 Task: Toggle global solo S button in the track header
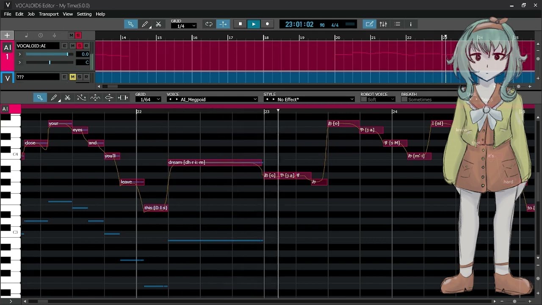tap(78, 36)
